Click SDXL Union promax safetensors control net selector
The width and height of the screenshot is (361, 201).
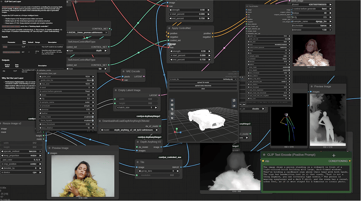click(x=87, y=33)
